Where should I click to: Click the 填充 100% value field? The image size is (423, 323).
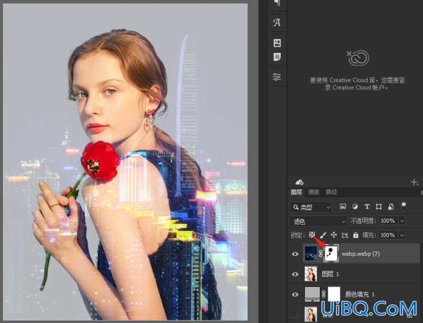click(x=388, y=235)
